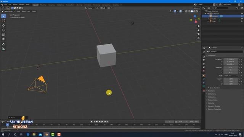Open the Edit menu
244x137 pixels.
(x=10, y=5)
